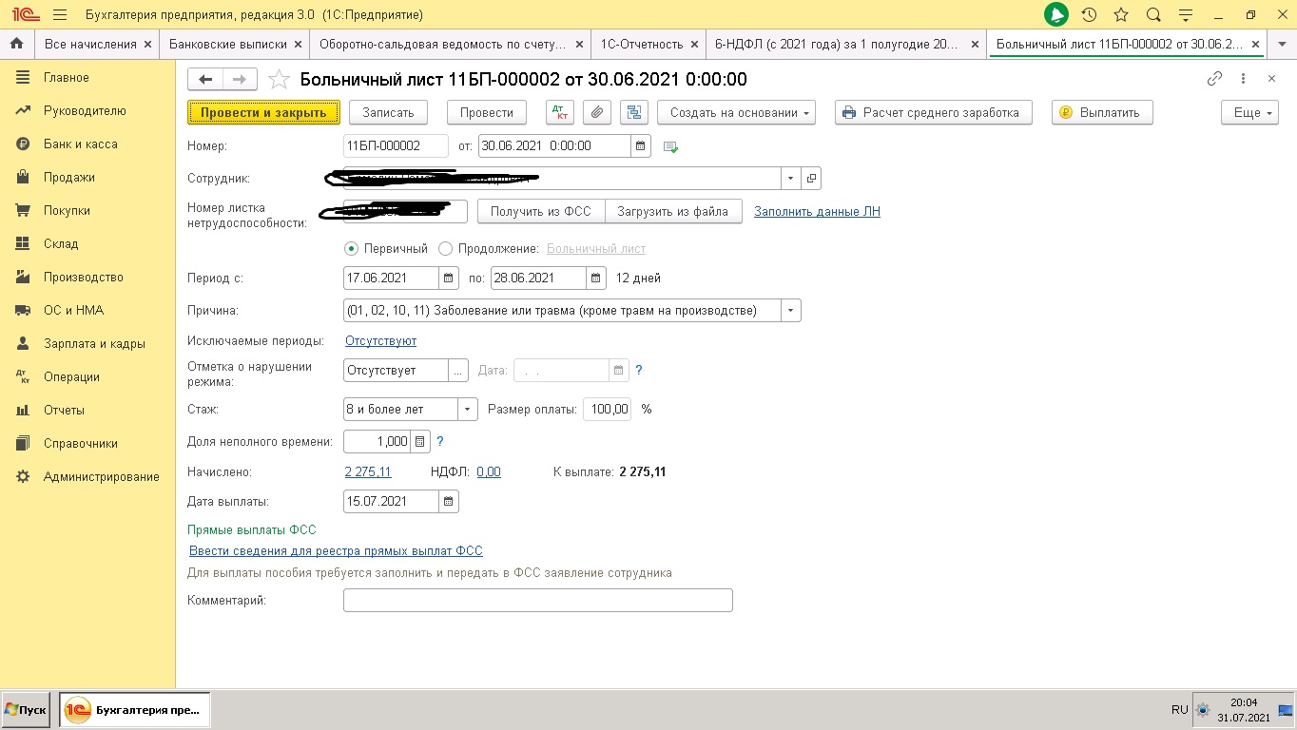This screenshot has height=730, width=1297.
Task: Open Зарплата и кадры section
Action: [x=94, y=344]
